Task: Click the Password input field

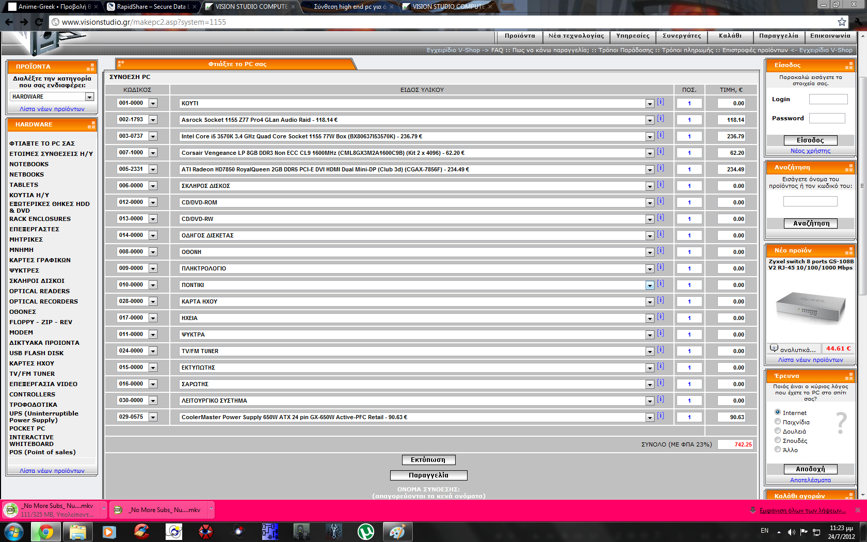Action: pos(827,118)
